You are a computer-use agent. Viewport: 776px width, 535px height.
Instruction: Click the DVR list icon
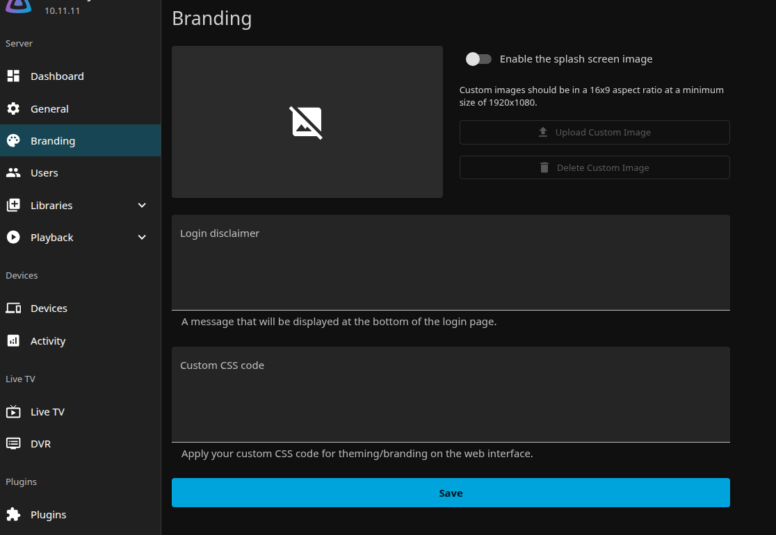(x=13, y=443)
